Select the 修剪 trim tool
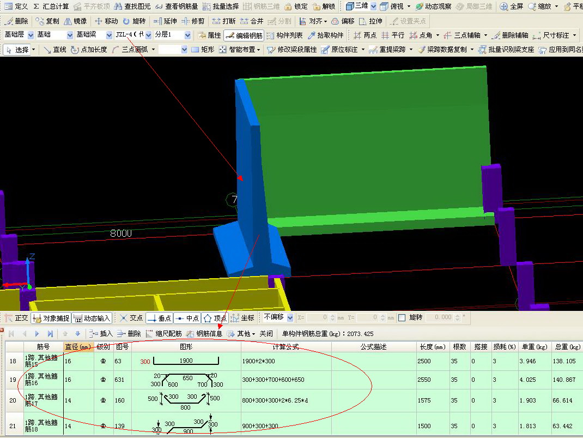 point(193,21)
